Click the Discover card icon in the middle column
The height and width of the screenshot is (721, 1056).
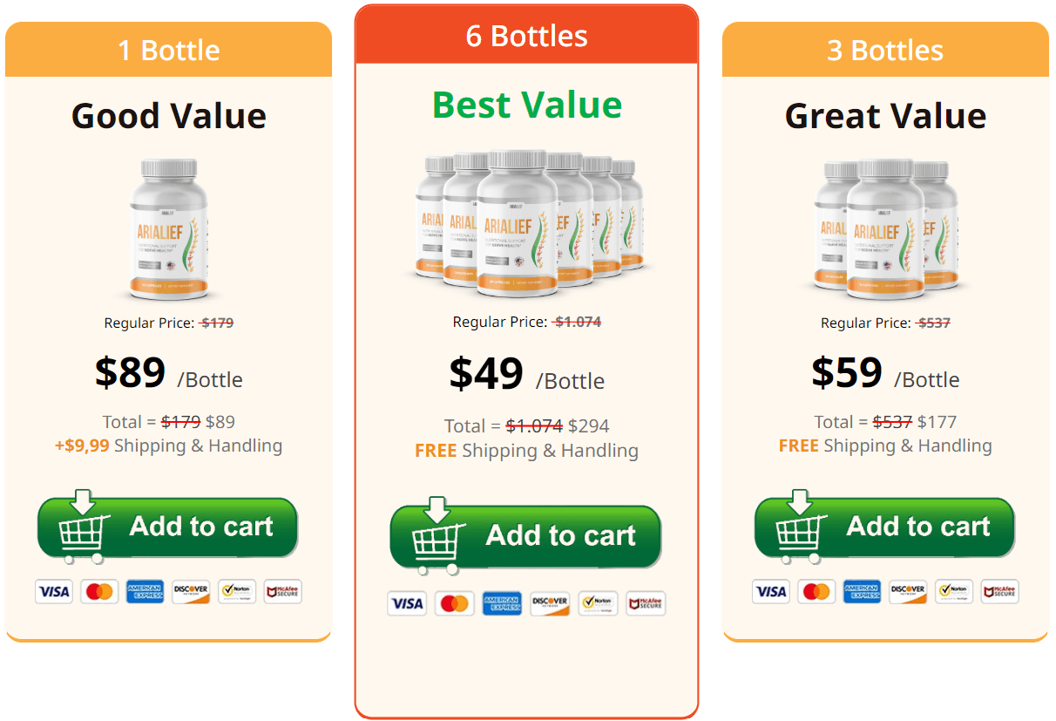[549, 603]
